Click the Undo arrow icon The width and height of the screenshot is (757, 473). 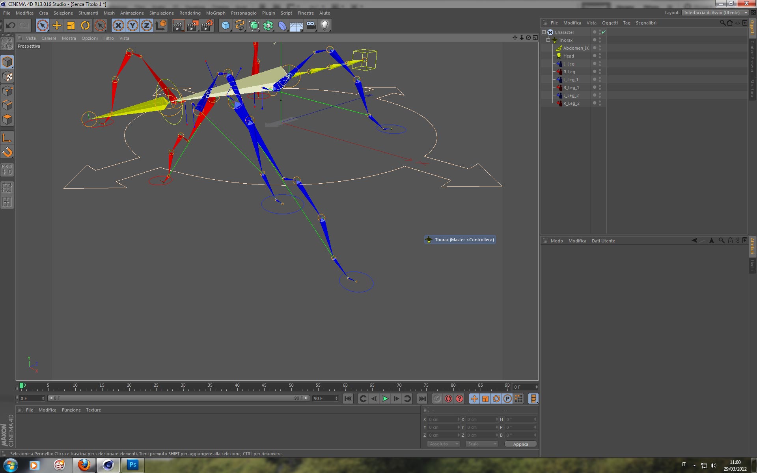coord(11,26)
